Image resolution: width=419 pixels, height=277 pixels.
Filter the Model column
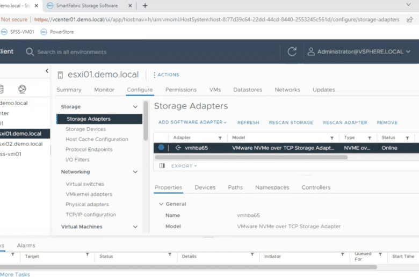pyautogui.click(x=332, y=138)
